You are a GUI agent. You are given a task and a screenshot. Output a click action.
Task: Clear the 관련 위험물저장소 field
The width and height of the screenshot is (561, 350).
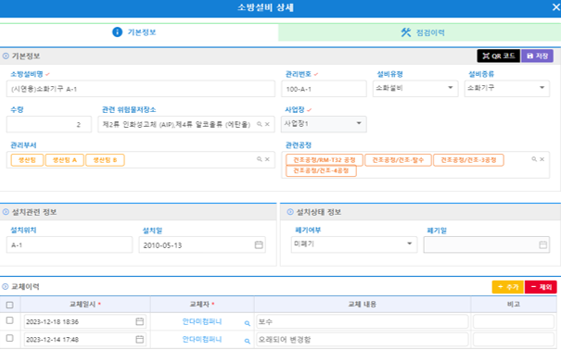tap(267, 124)
